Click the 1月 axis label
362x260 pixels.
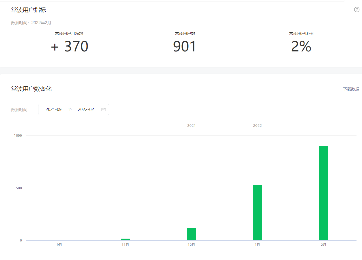(x=257, y=245)
